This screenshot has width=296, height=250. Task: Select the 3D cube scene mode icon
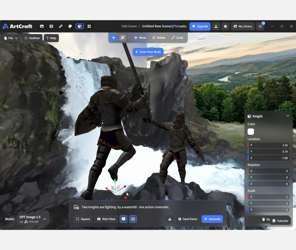click(x=80, y=26)
